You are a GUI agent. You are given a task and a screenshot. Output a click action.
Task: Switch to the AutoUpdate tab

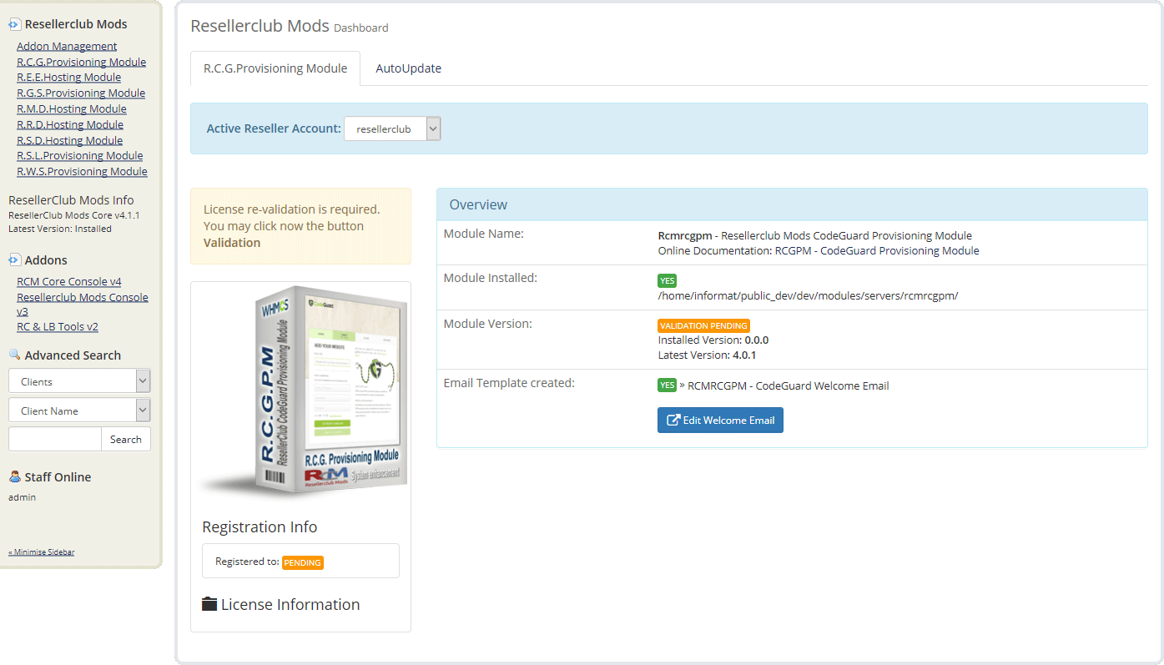408,68
